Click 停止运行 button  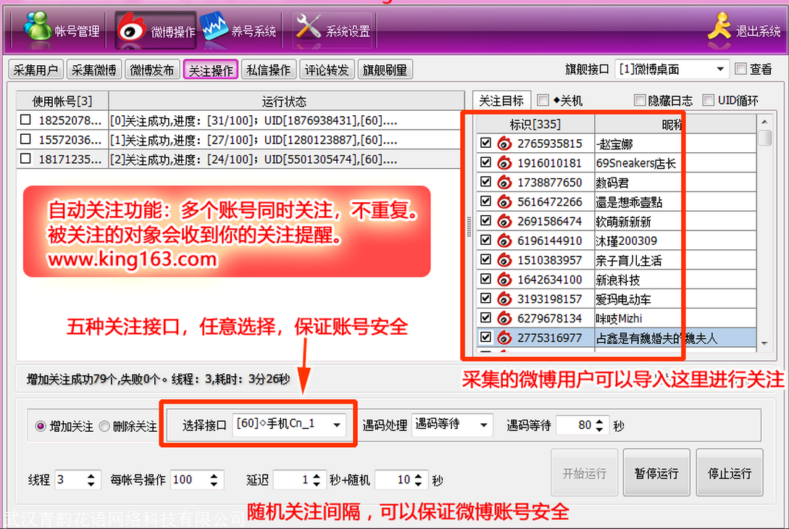(730, 473)
